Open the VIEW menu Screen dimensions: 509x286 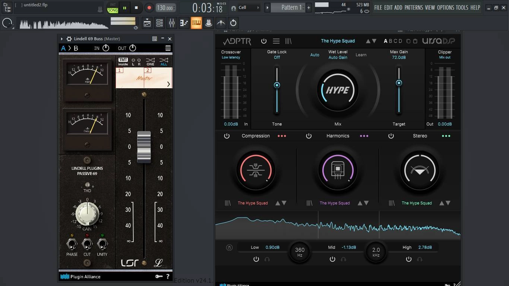tap(430, 7)
